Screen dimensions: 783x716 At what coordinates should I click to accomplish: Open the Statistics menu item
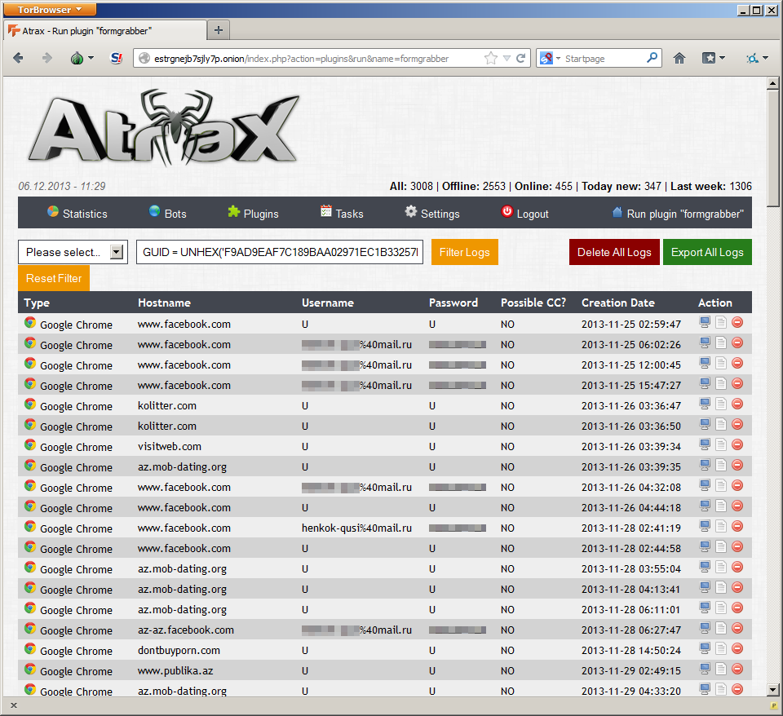77,213
